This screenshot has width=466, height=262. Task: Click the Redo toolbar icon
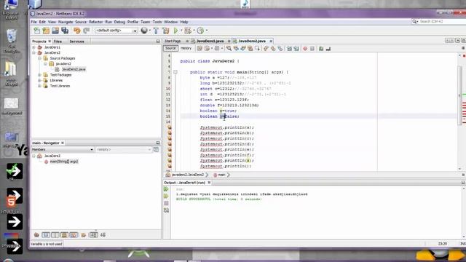click(x=86, y=31)
